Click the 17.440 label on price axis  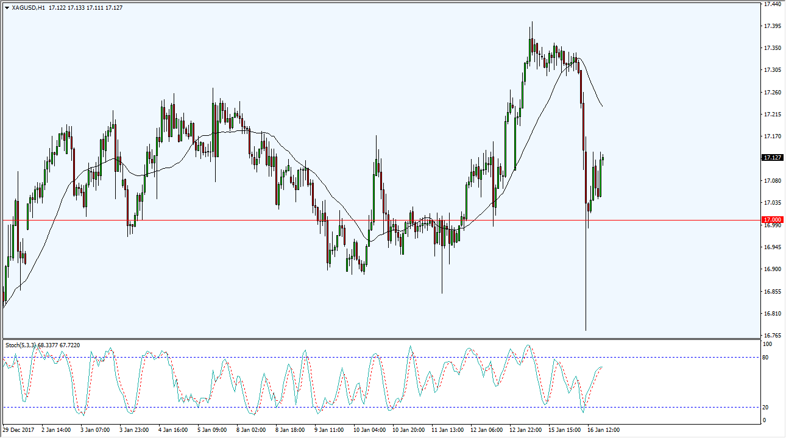[x=771, y=4]
